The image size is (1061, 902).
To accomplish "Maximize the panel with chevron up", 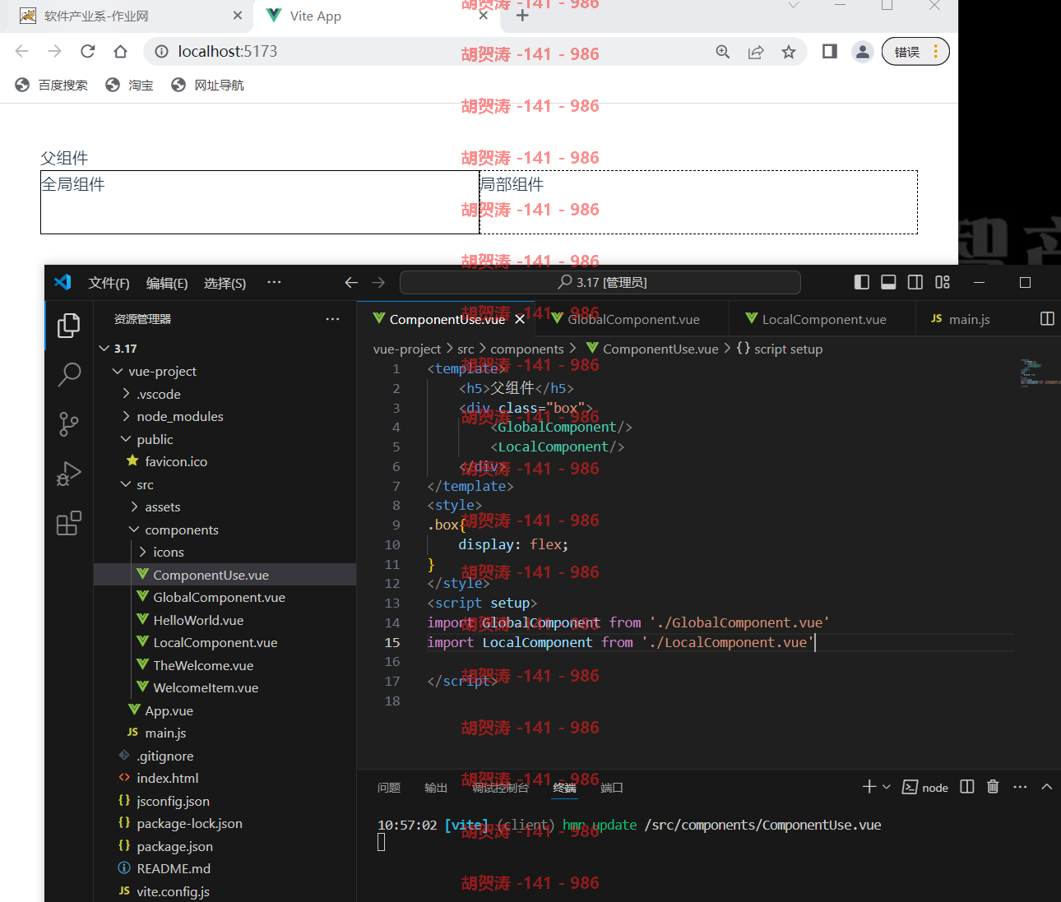I will click(x=1047, y=787).
